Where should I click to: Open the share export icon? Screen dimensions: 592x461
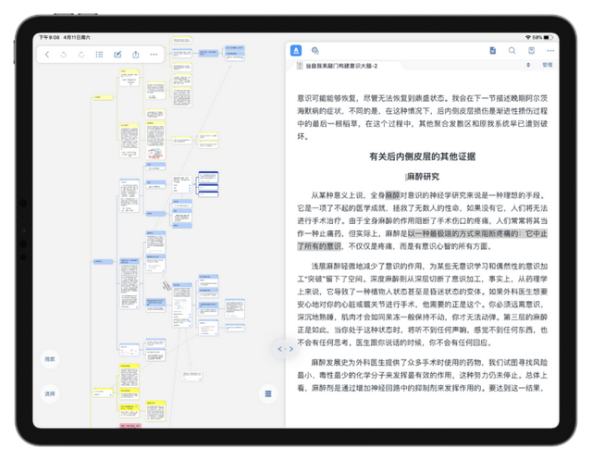point(136,55)
